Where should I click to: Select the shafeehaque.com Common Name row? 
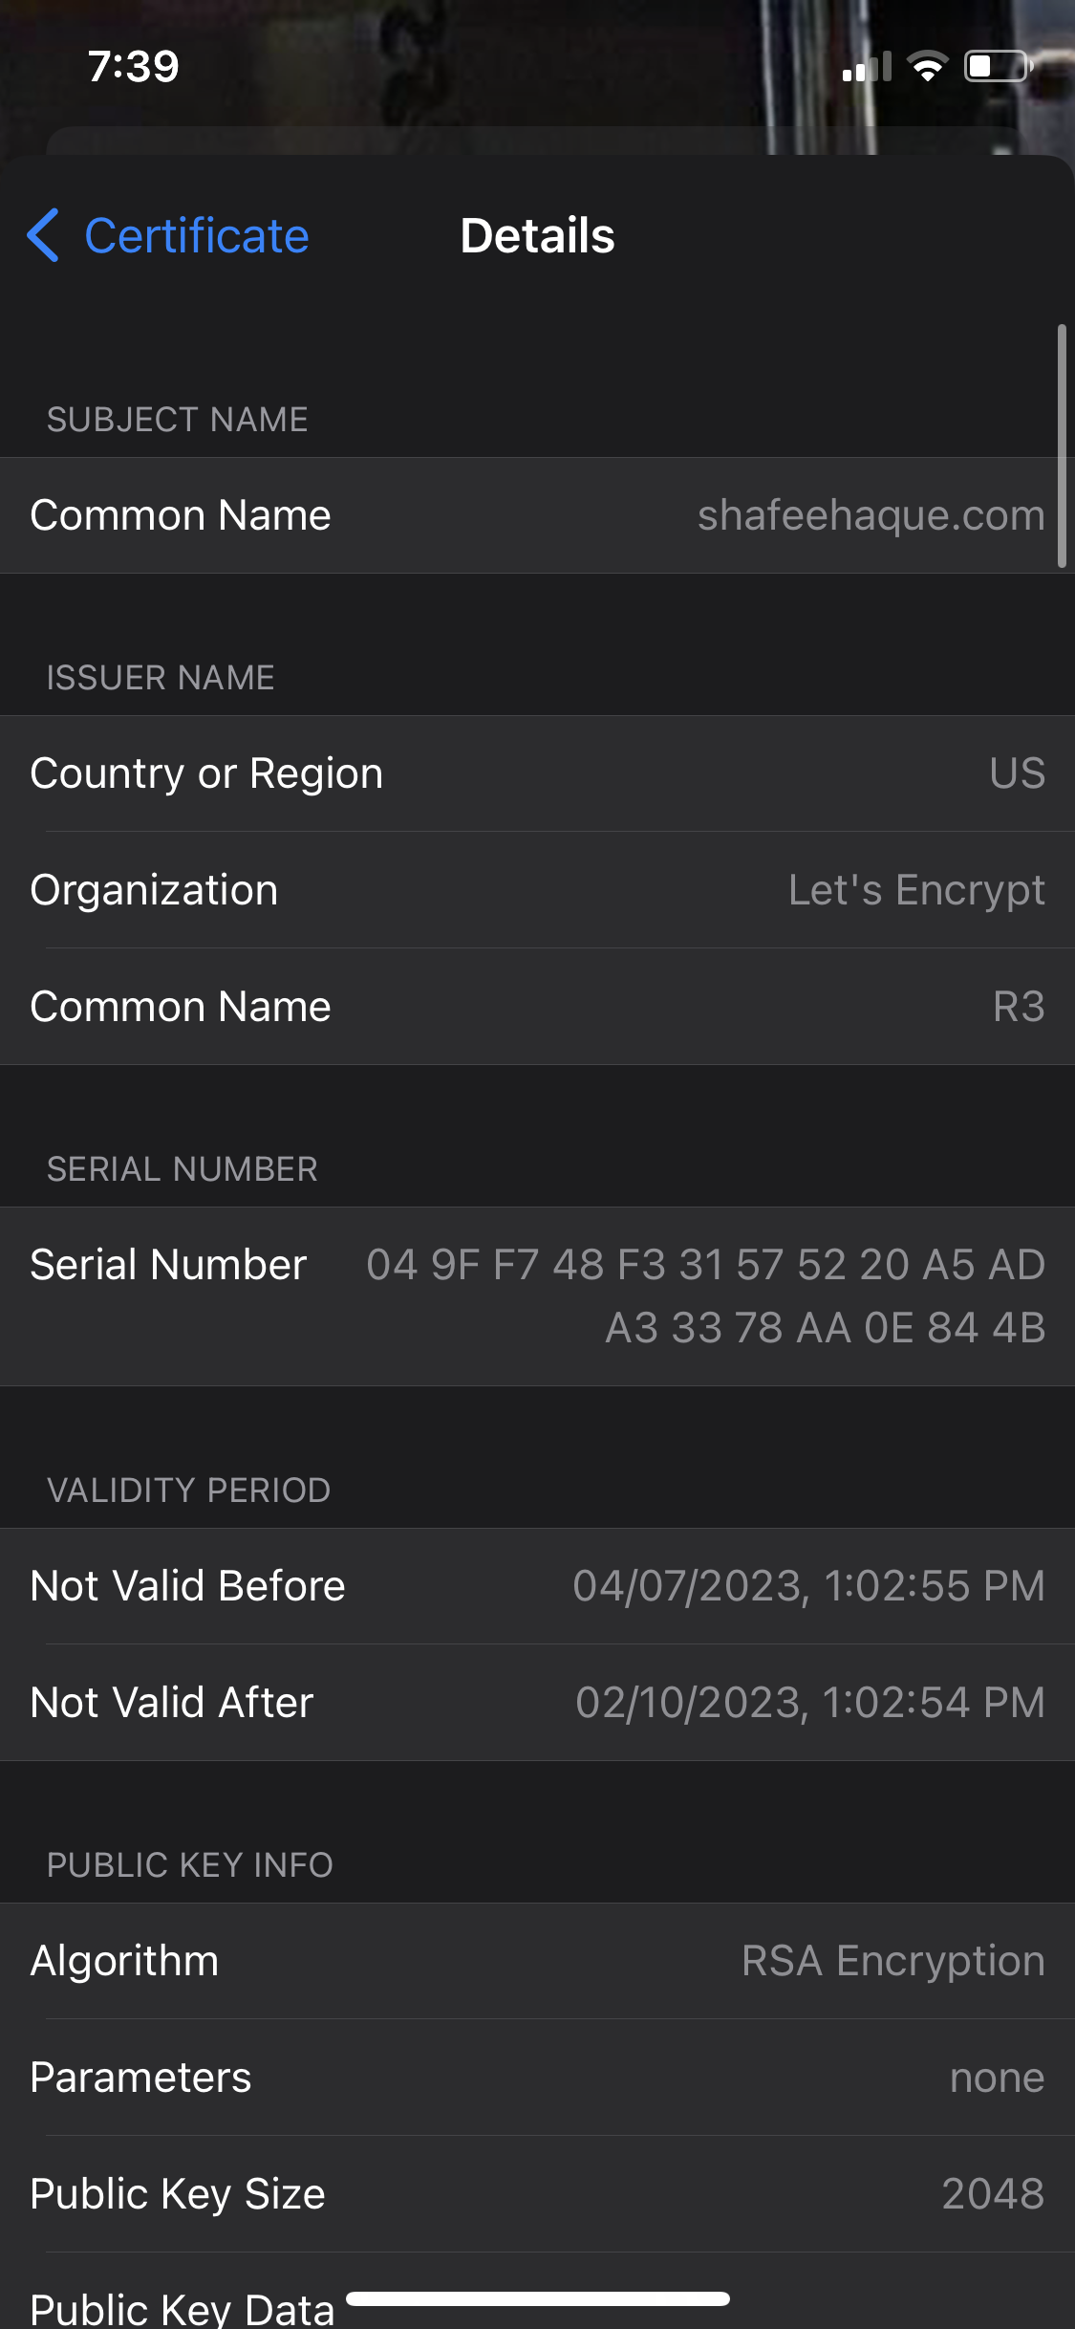point(537,515)
